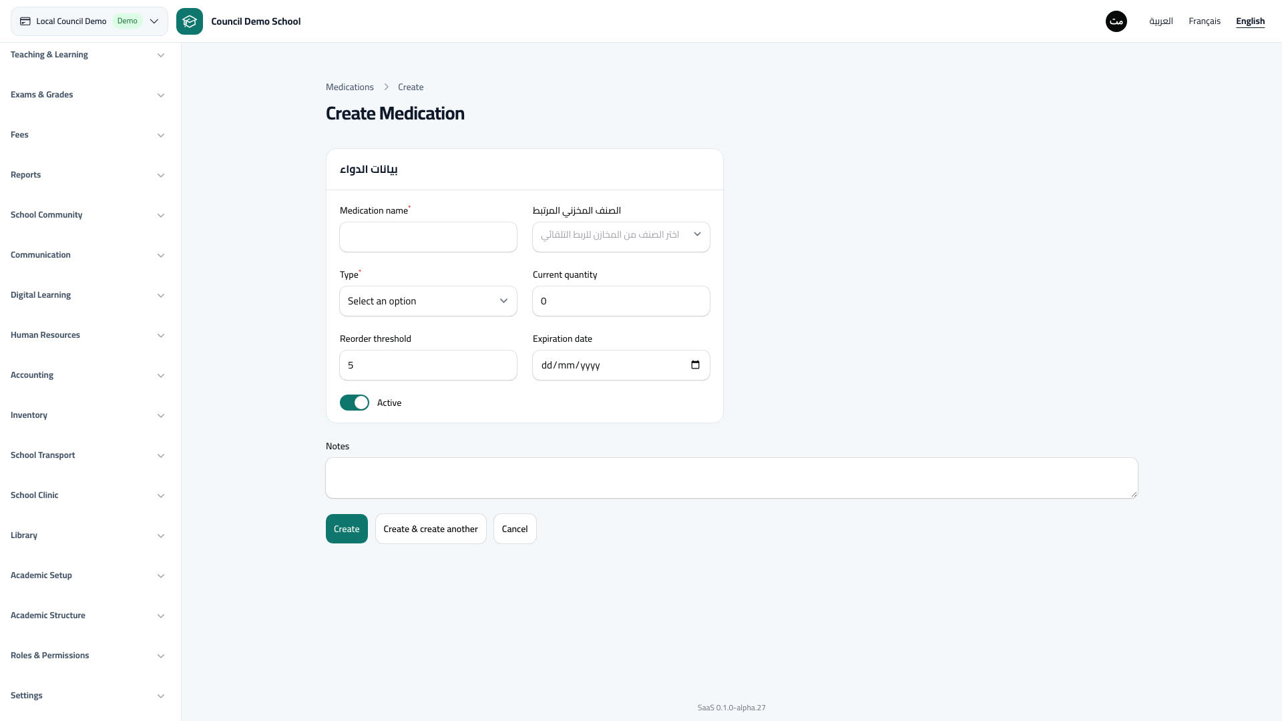Image resolution: width=1282 pixels, height=721 pixels.
Task: Expand the Teaching & Learning menu
Action: pyautogui.click(x=87, y=55)
